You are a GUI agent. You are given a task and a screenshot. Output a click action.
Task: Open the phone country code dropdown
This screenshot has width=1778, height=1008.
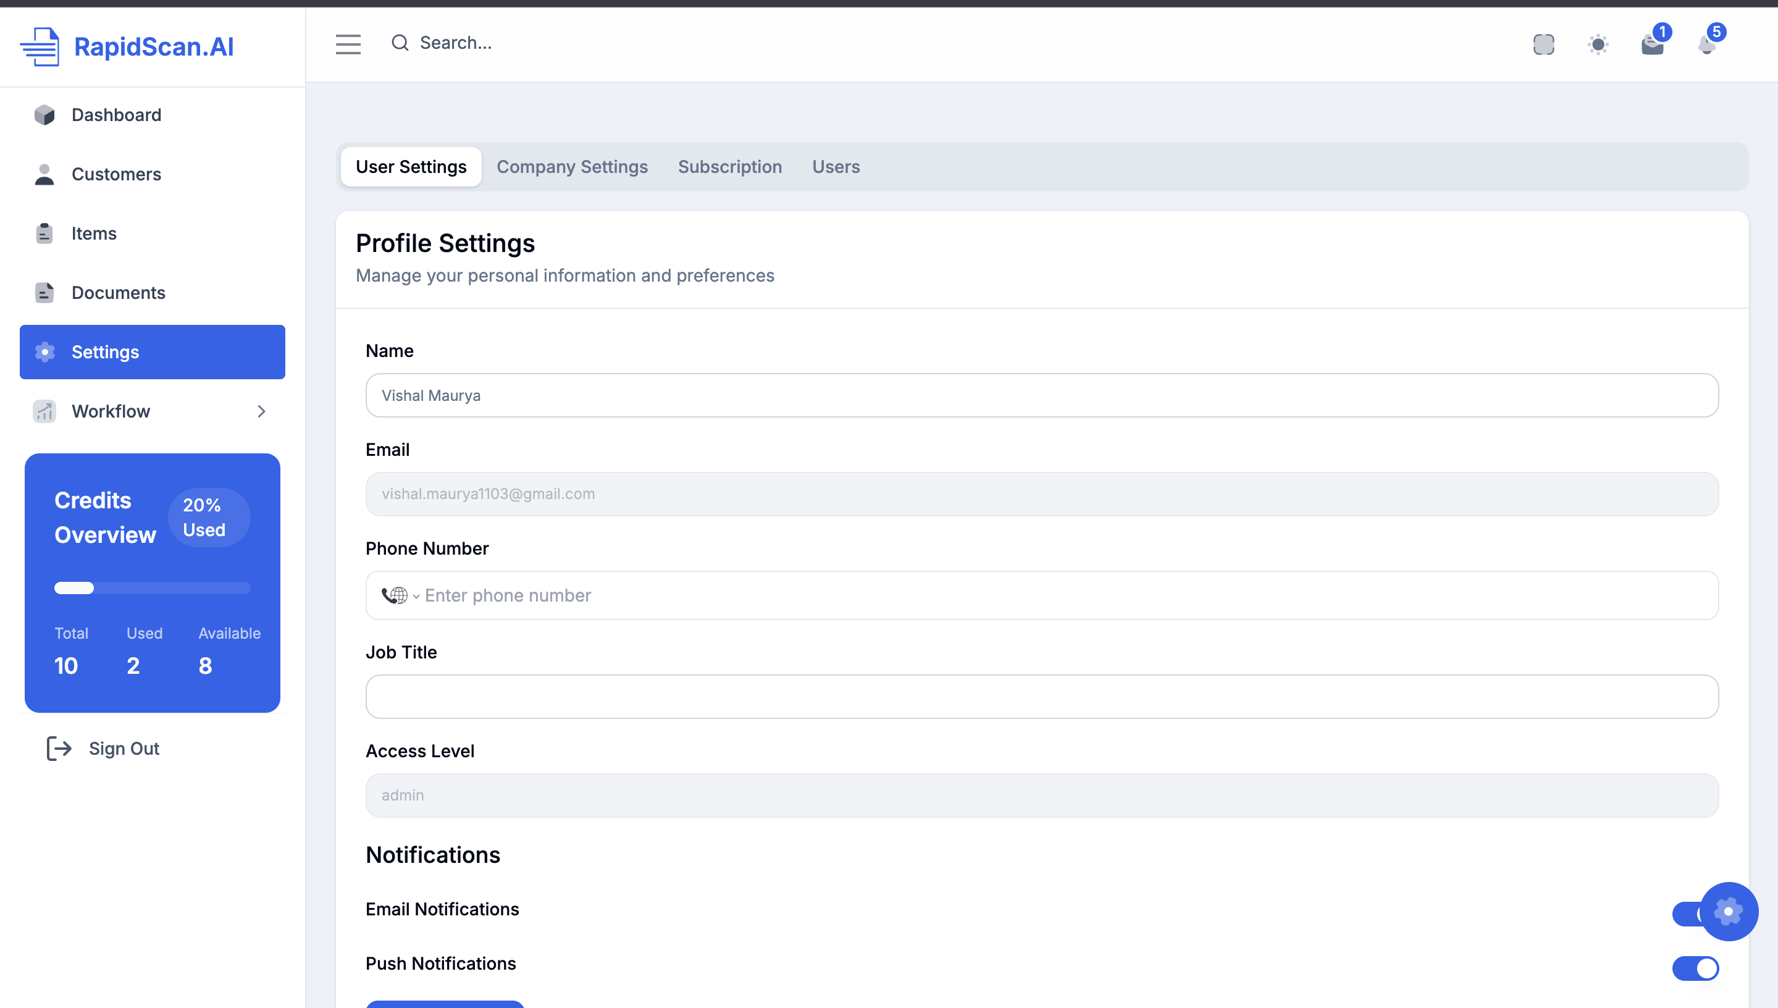(400, 595)
